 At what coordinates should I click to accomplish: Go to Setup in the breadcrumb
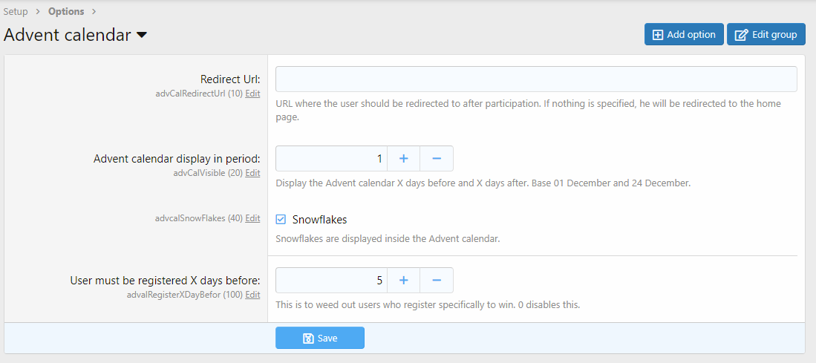coord(16,11)
